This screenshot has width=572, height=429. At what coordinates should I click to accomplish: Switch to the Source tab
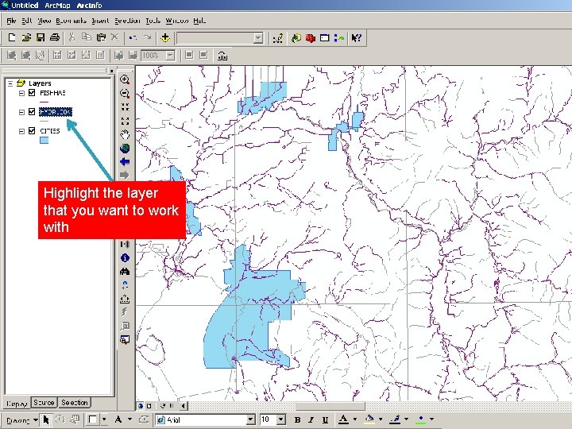click(44, 402)
